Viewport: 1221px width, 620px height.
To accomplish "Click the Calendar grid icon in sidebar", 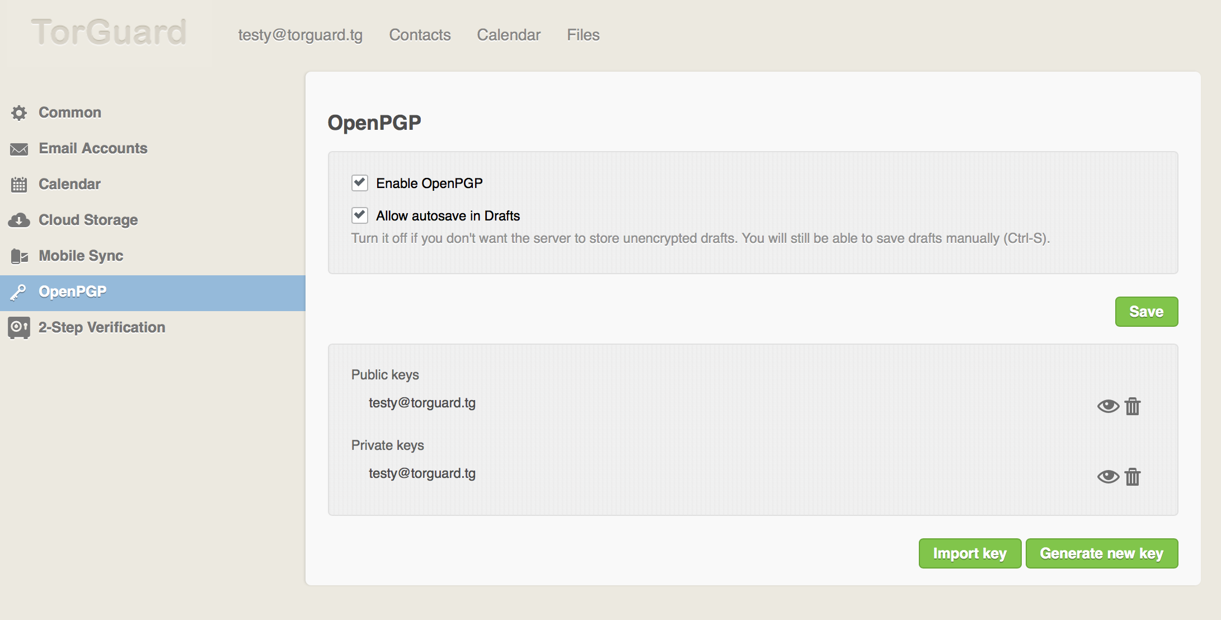I will (x=19, y=185).
